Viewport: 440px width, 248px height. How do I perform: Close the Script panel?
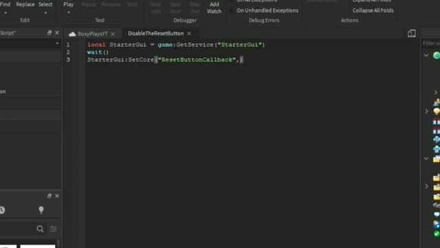(57, 32)
